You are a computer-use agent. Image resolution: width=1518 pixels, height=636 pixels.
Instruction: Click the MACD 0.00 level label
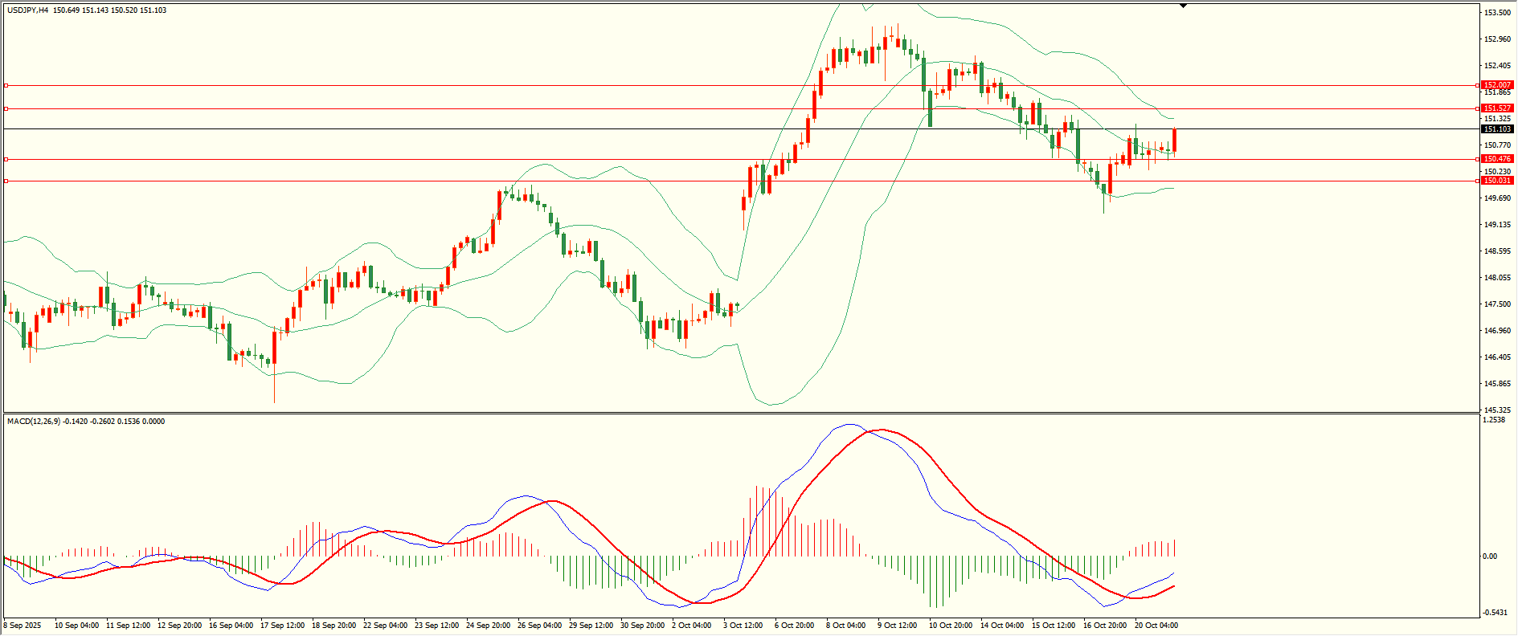pyautogui.click(x=1489, y=556)
